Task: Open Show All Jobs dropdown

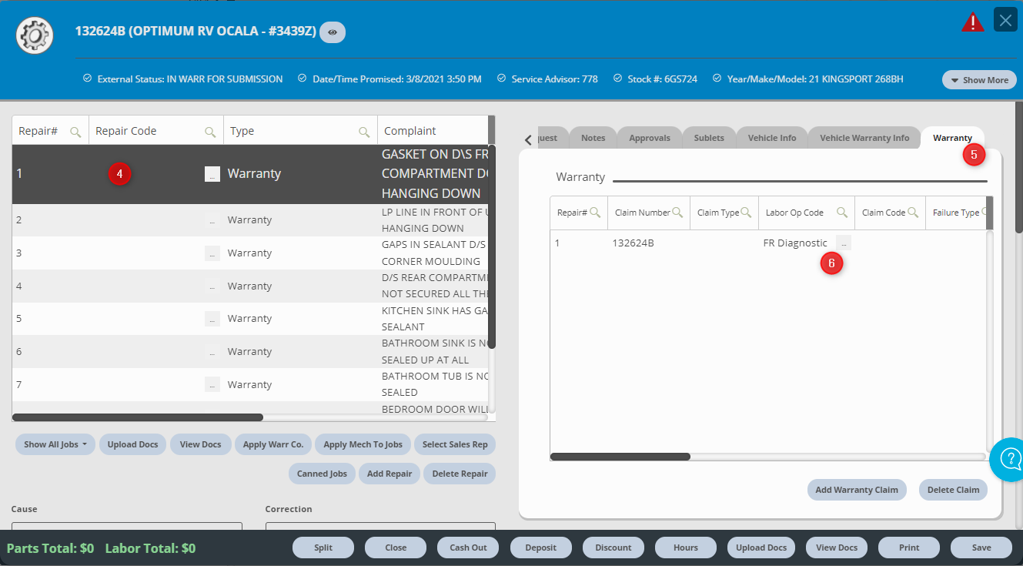Action: pyautogui.click(x=55, y=444)
